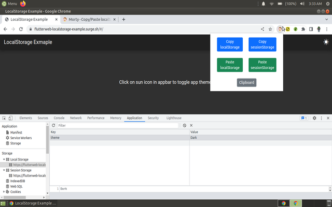Toggle app theme with the sun icon
332x207 pixels.
point(325,42)
